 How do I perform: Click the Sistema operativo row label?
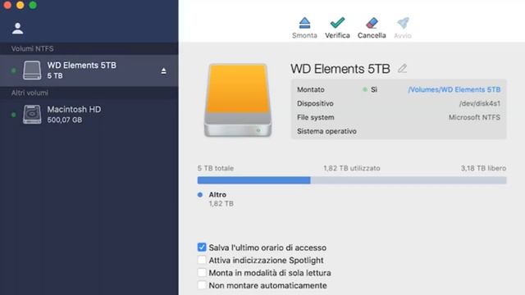click(x=326, y=131)
